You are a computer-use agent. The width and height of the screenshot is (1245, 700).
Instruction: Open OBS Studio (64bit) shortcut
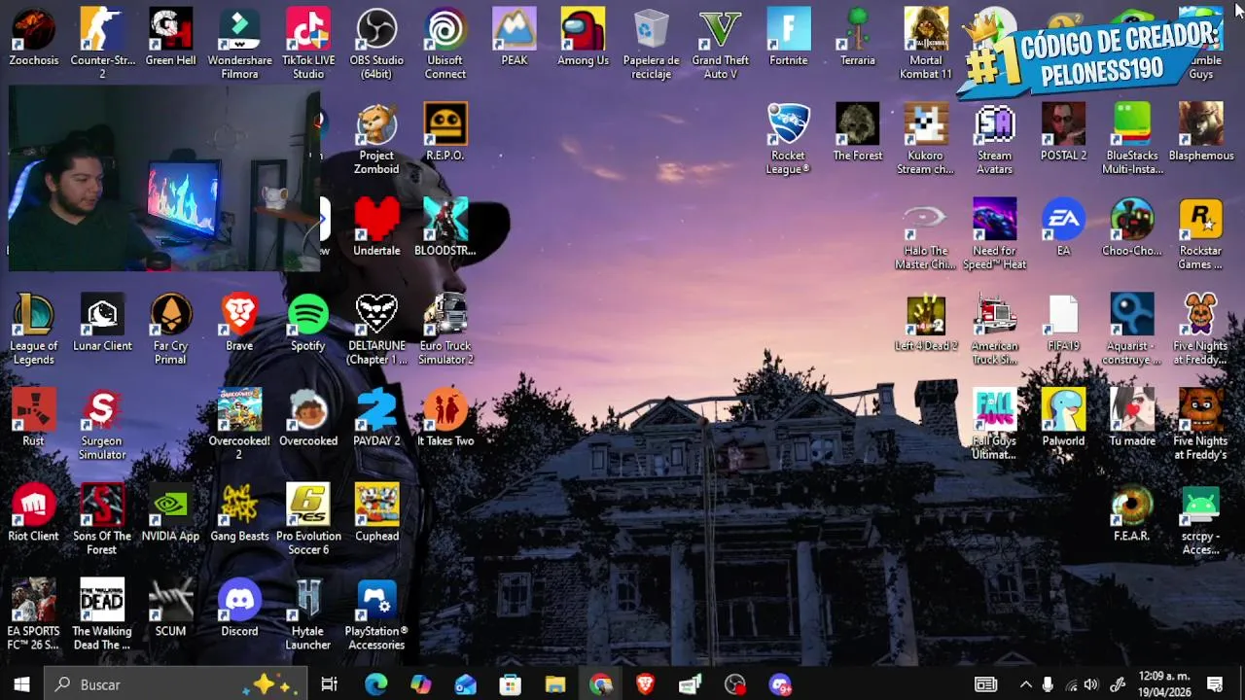(376, 45)
